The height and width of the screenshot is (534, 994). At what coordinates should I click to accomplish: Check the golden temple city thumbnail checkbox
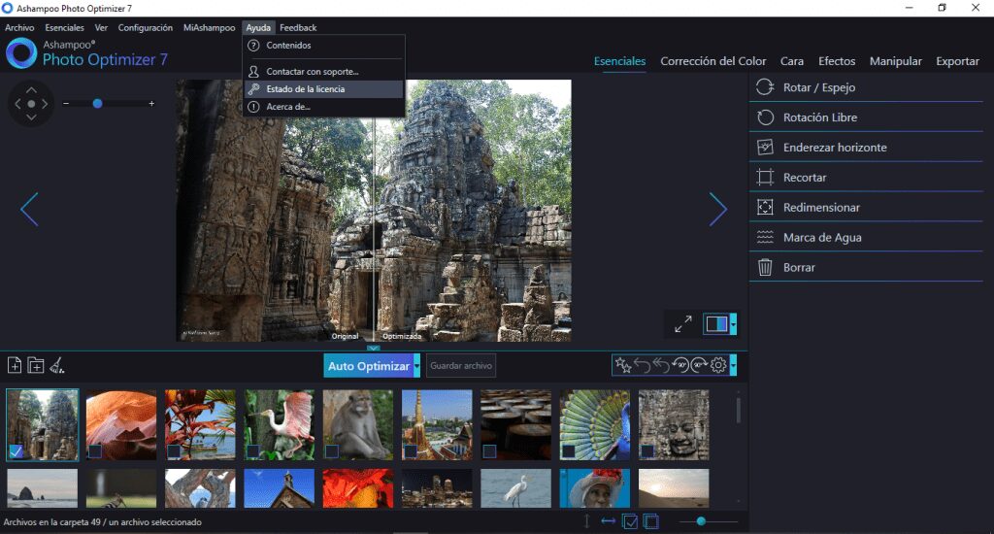(411, 451)
